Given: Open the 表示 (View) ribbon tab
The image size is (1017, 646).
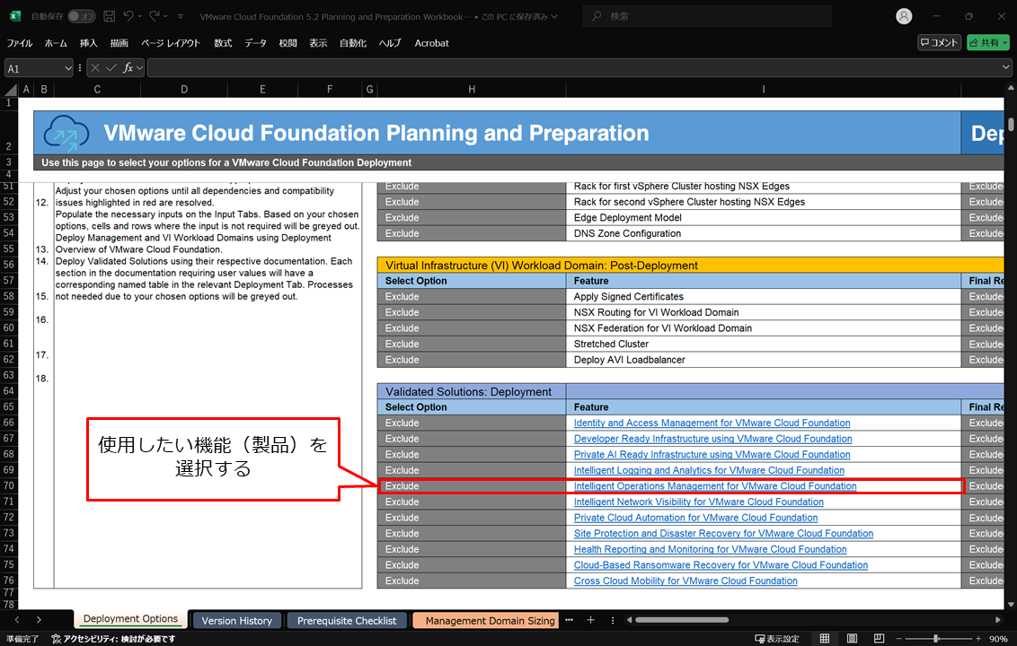Looking at the screenshot, I should (x=318, y=43).
